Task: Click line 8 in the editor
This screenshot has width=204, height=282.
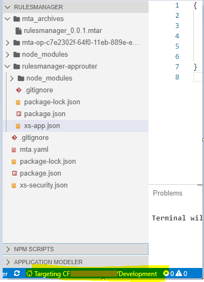Action: pos(198,77)
